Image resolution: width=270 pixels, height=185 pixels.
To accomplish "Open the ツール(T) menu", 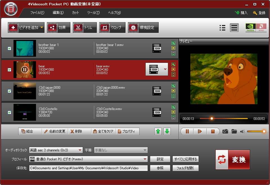I will 93,13.
